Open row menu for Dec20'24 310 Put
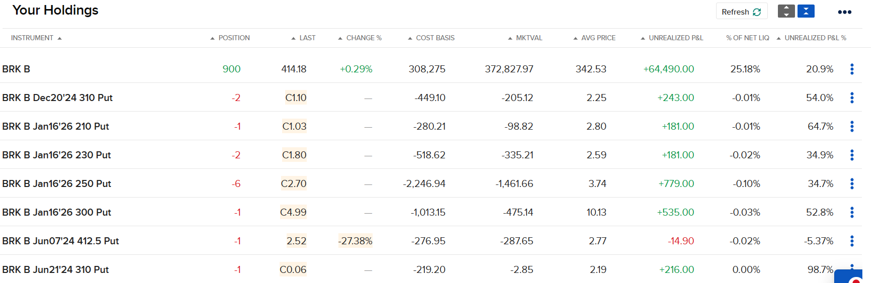The height and width of the screenshot is (283, 884). pyautogui.click(x=852, y=98)
